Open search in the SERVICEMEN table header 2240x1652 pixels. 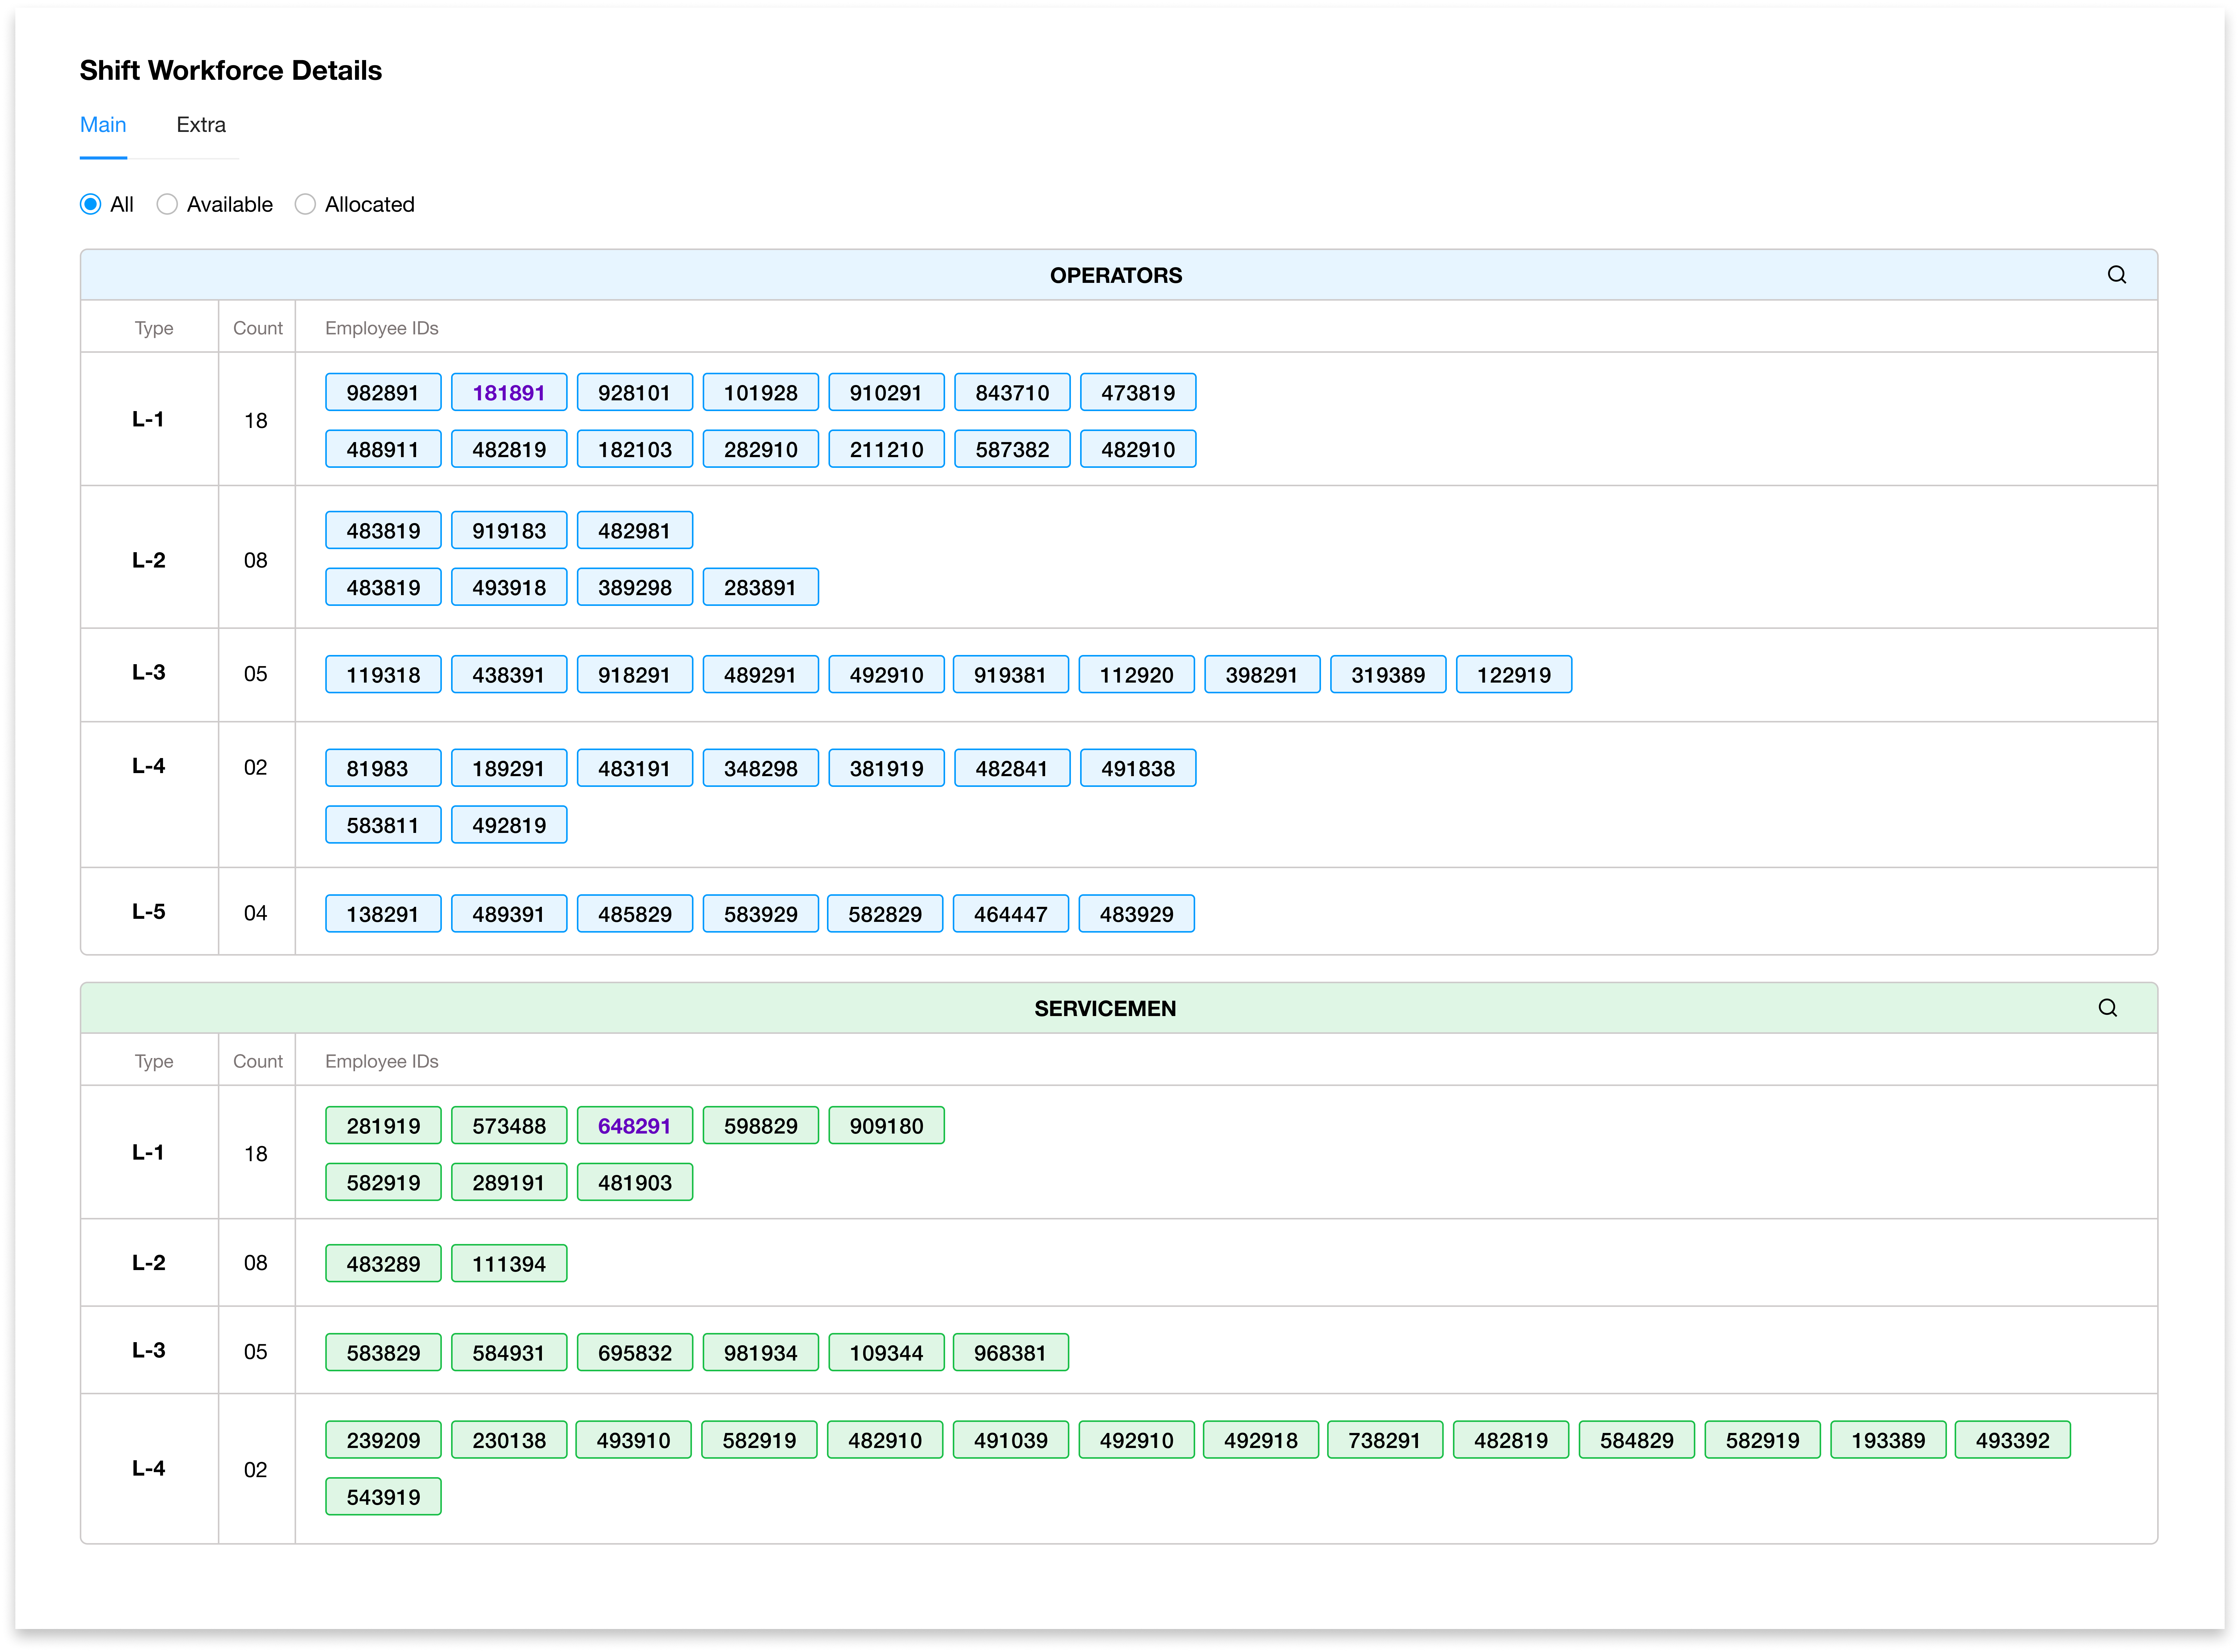click(2108, 1008)
